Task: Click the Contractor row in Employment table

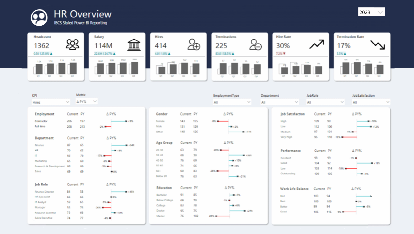Action: pyautogui.click(x=41, y=121)
